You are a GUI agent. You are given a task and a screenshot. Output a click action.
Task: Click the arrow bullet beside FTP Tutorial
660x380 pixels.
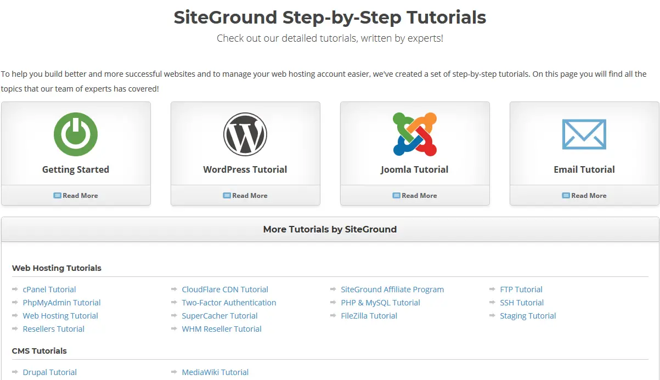(493, 289)
